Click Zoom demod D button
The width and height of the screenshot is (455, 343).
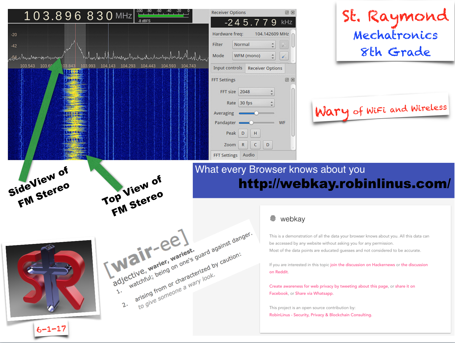click(x=268, y=145)
